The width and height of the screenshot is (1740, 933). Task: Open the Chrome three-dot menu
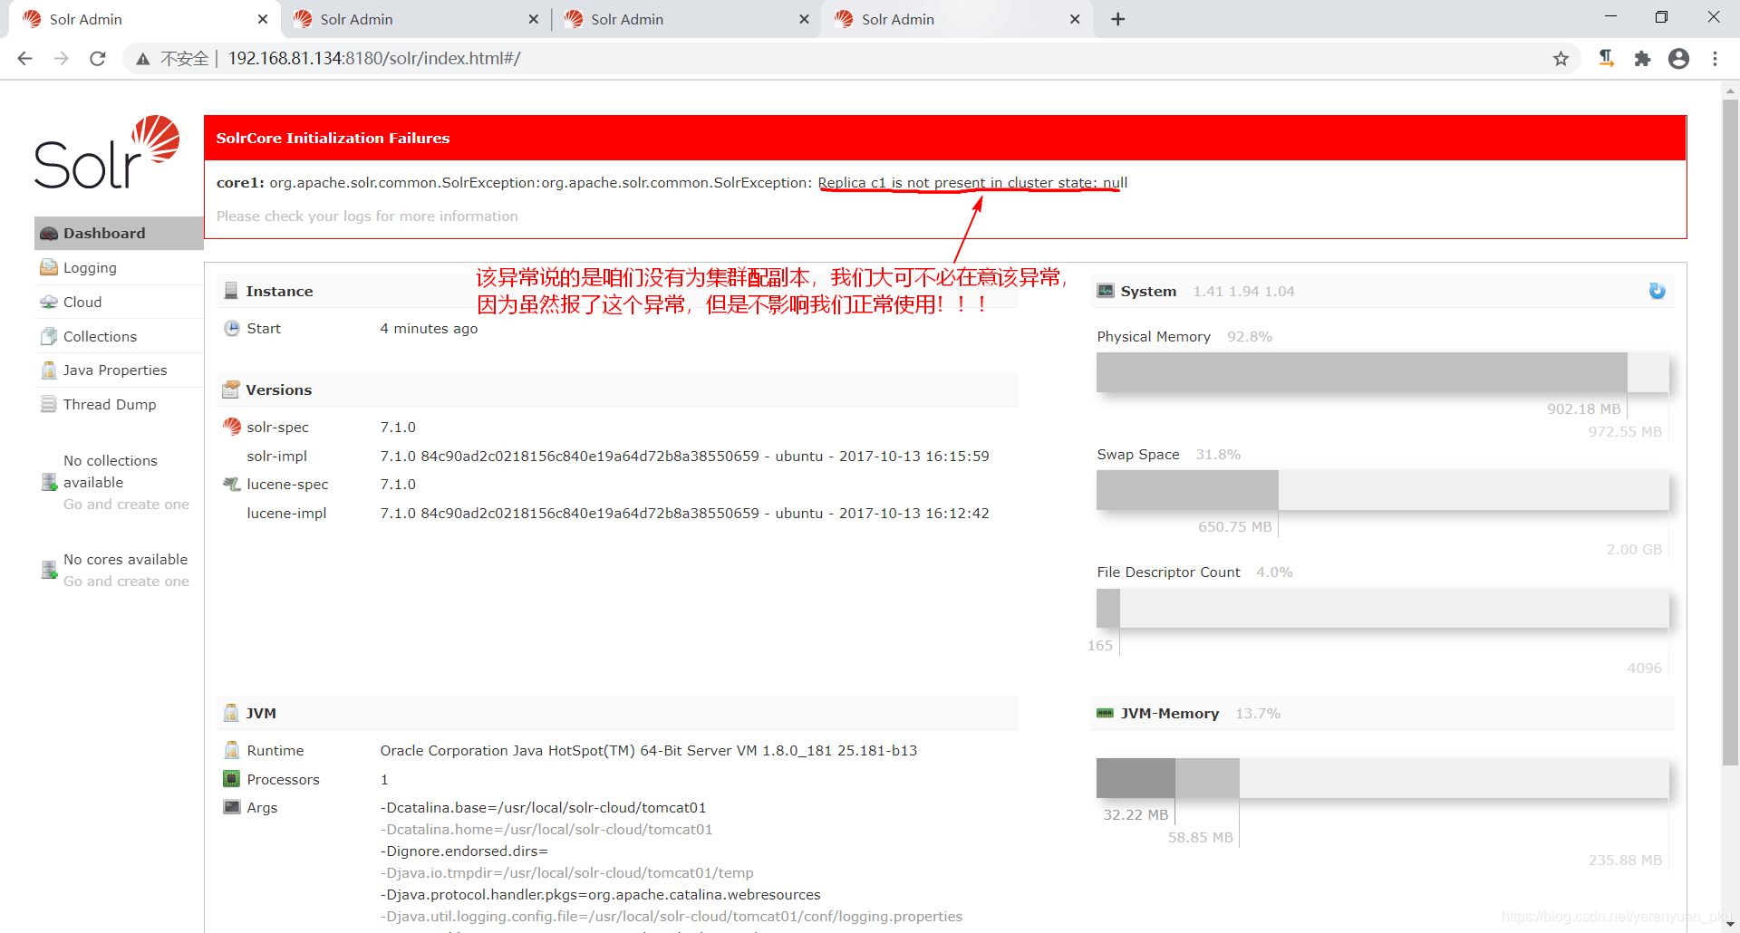pos(1715,59)
